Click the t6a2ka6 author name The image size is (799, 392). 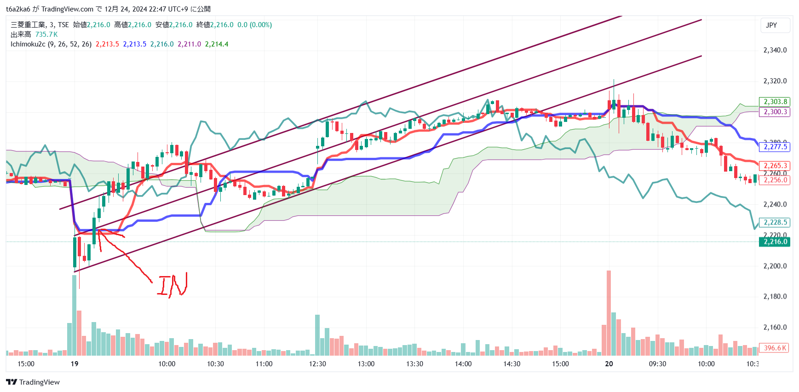pos(18,9)
